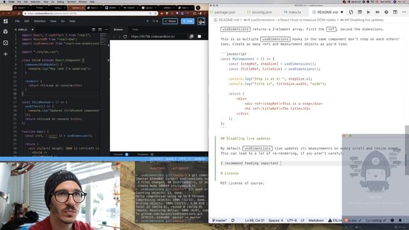Click the open changes icon in VS Code toolbar
This screenshot has height=230, width=409.
click(351, 12)
